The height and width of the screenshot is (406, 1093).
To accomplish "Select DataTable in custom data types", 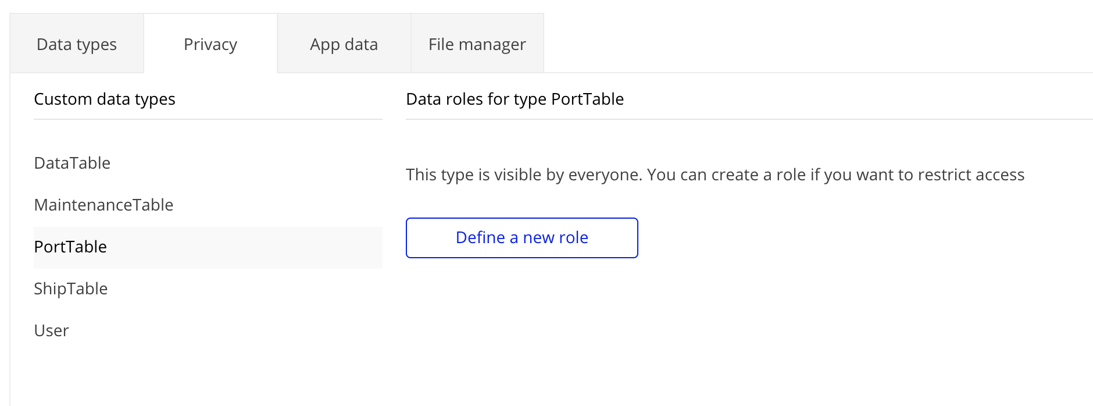I will [208, 163].
